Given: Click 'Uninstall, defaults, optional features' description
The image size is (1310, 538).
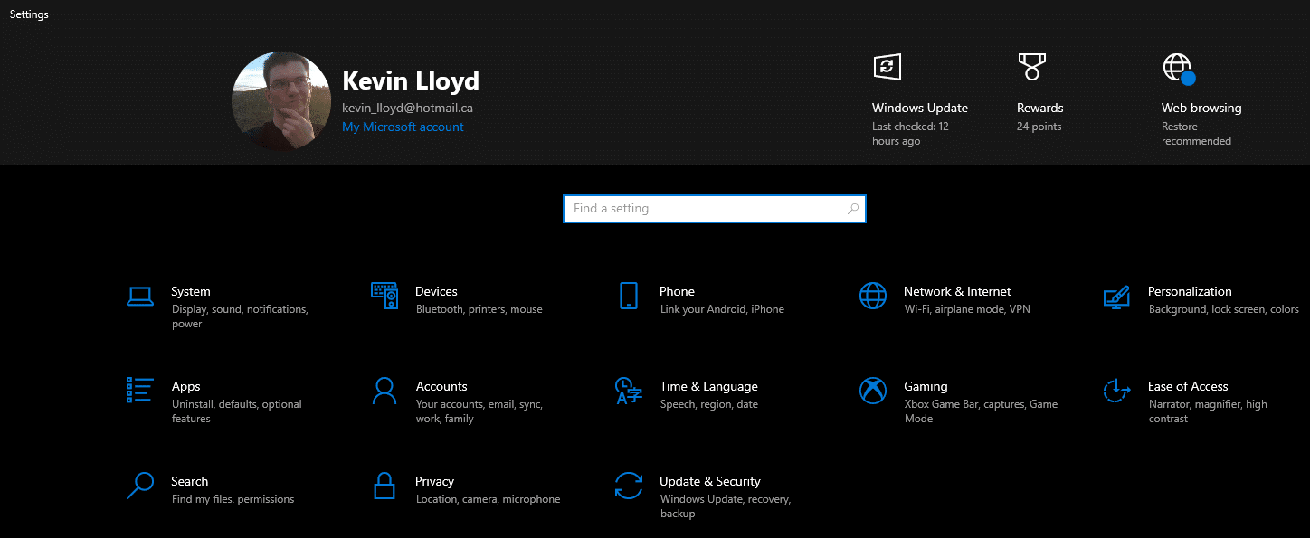Looking at the screenshot, I should click(x=237, y=411).
